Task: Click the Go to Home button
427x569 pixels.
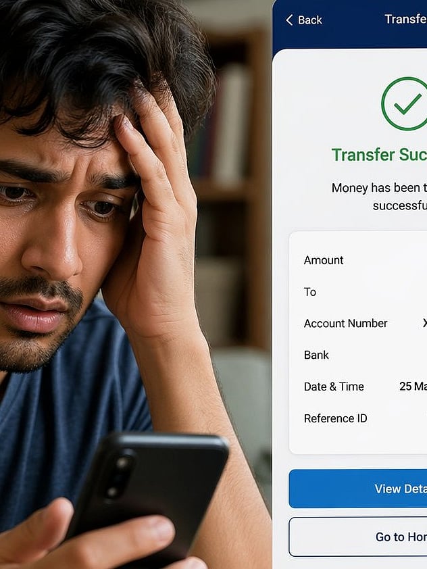Action: [x=357, y=537]
